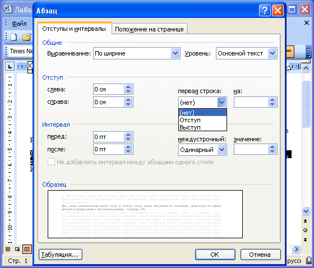The width and height of the screenshot is (314, 268).
Task: Close the Word document with the black X
Action: click(x=307, y=23)
